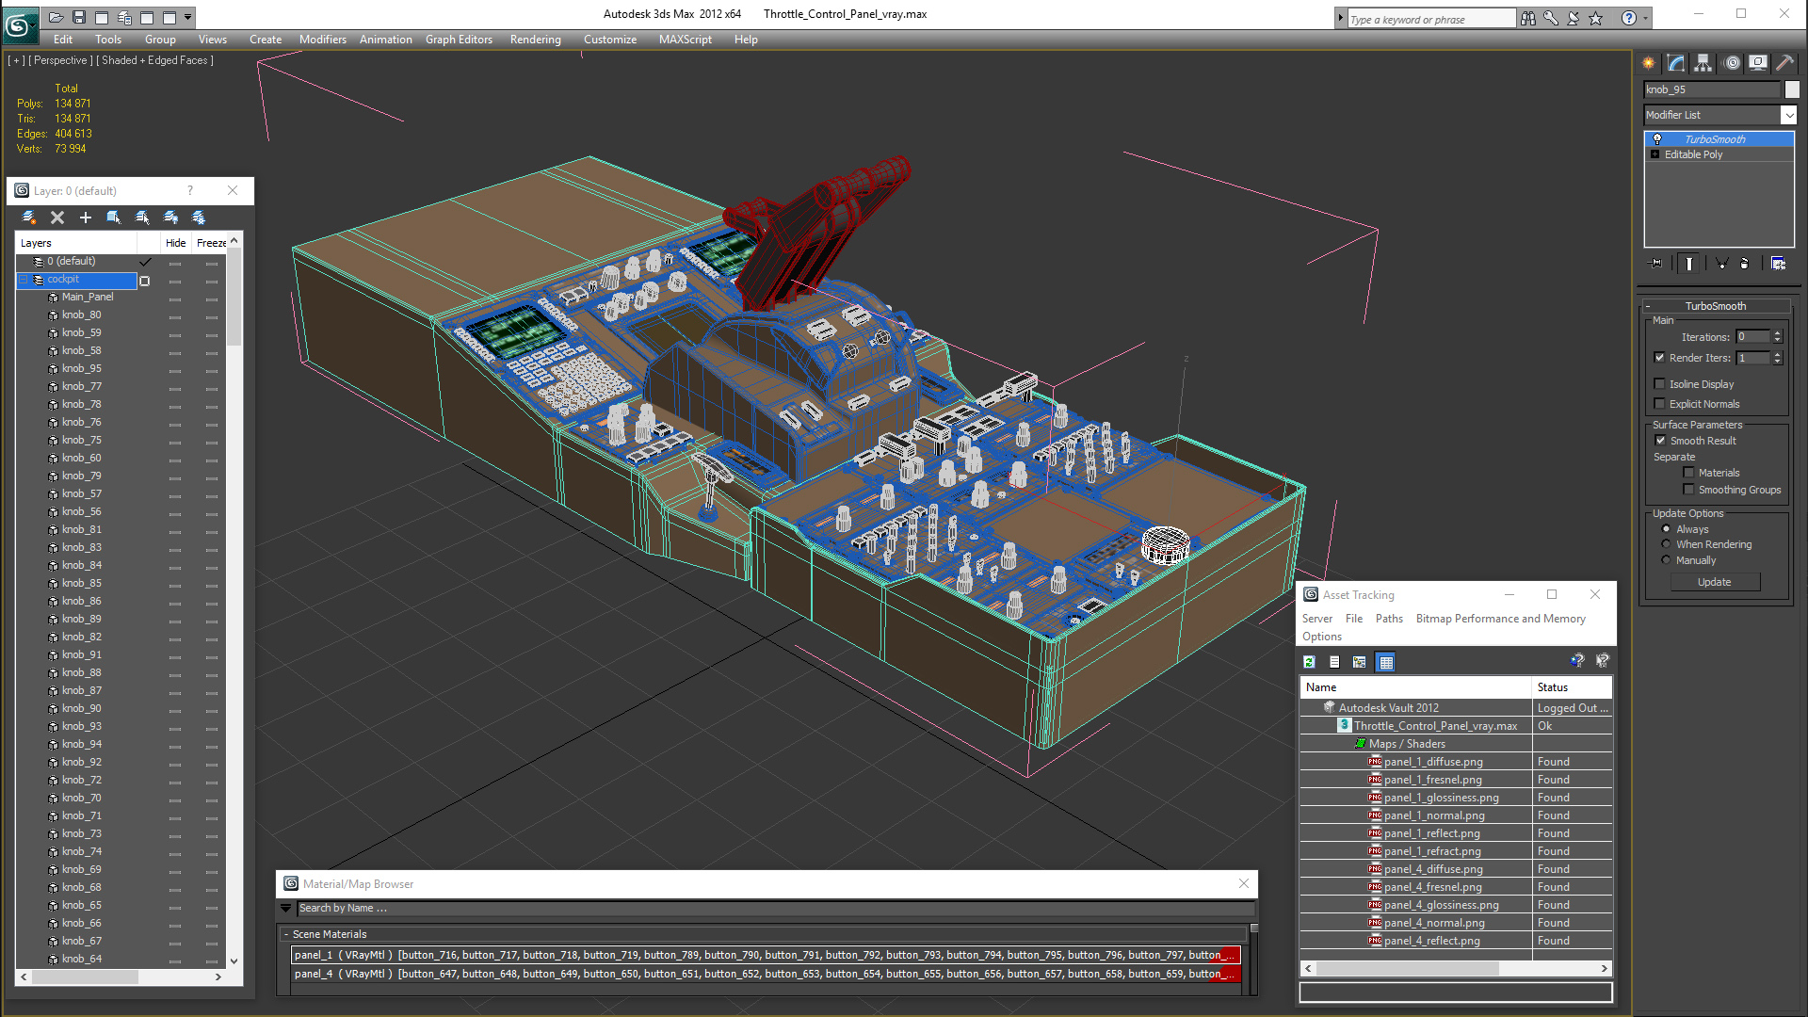The width and height of the screenshot is (1808, 1017).
Task: Select Manually update option
Action: point(1666,560)
